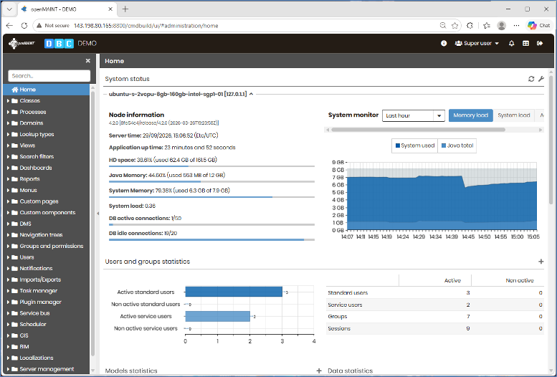
Task: Open Notifications in the sidebar
Action: tap(46, 269)
